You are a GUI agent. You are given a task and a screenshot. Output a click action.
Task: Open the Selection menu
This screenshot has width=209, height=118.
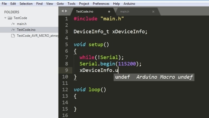26,4
